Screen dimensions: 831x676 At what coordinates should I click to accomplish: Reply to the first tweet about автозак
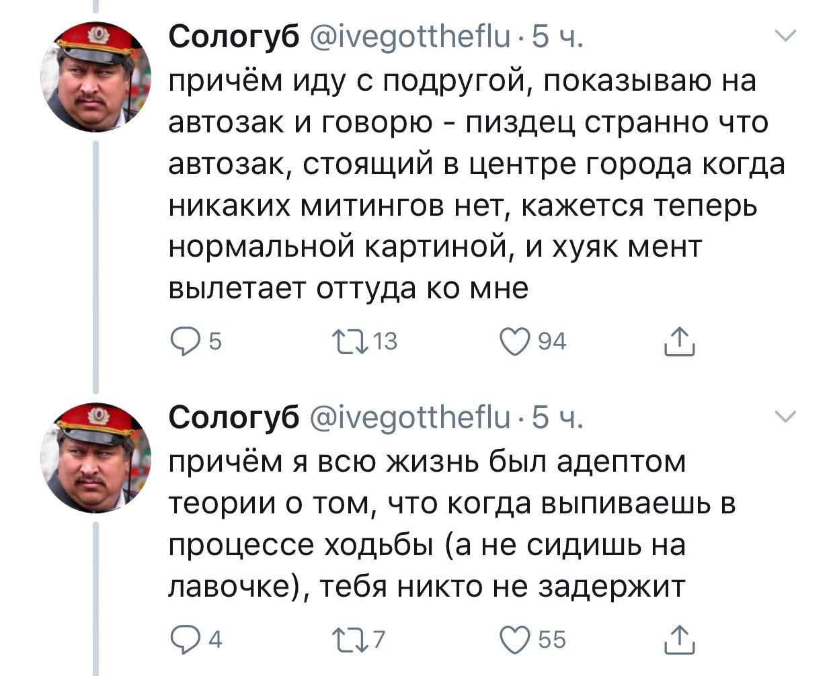click(182, 342)
